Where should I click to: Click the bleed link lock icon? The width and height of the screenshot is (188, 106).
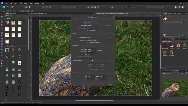[108, 78]
